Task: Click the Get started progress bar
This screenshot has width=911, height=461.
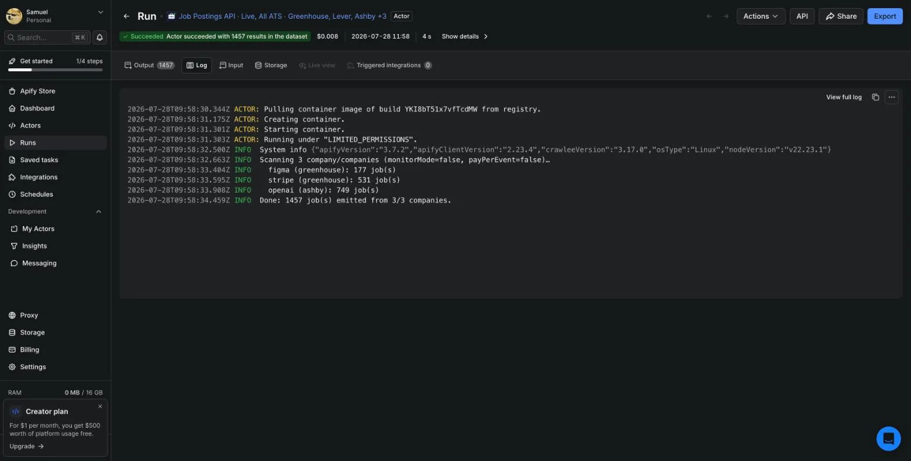Action: tap(56, 70)
